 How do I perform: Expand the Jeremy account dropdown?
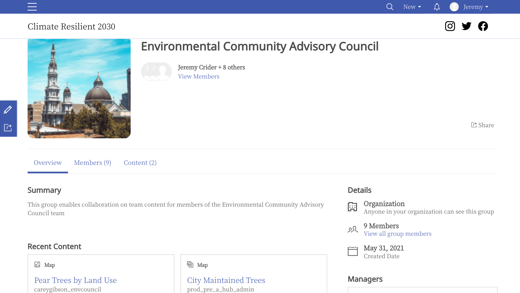[x=476, y=7]
